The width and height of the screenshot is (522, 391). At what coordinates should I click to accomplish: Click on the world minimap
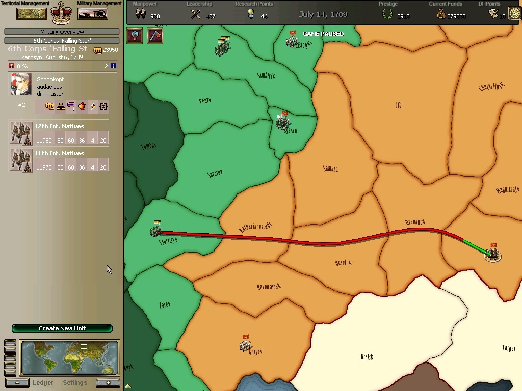tap(69, 357)
